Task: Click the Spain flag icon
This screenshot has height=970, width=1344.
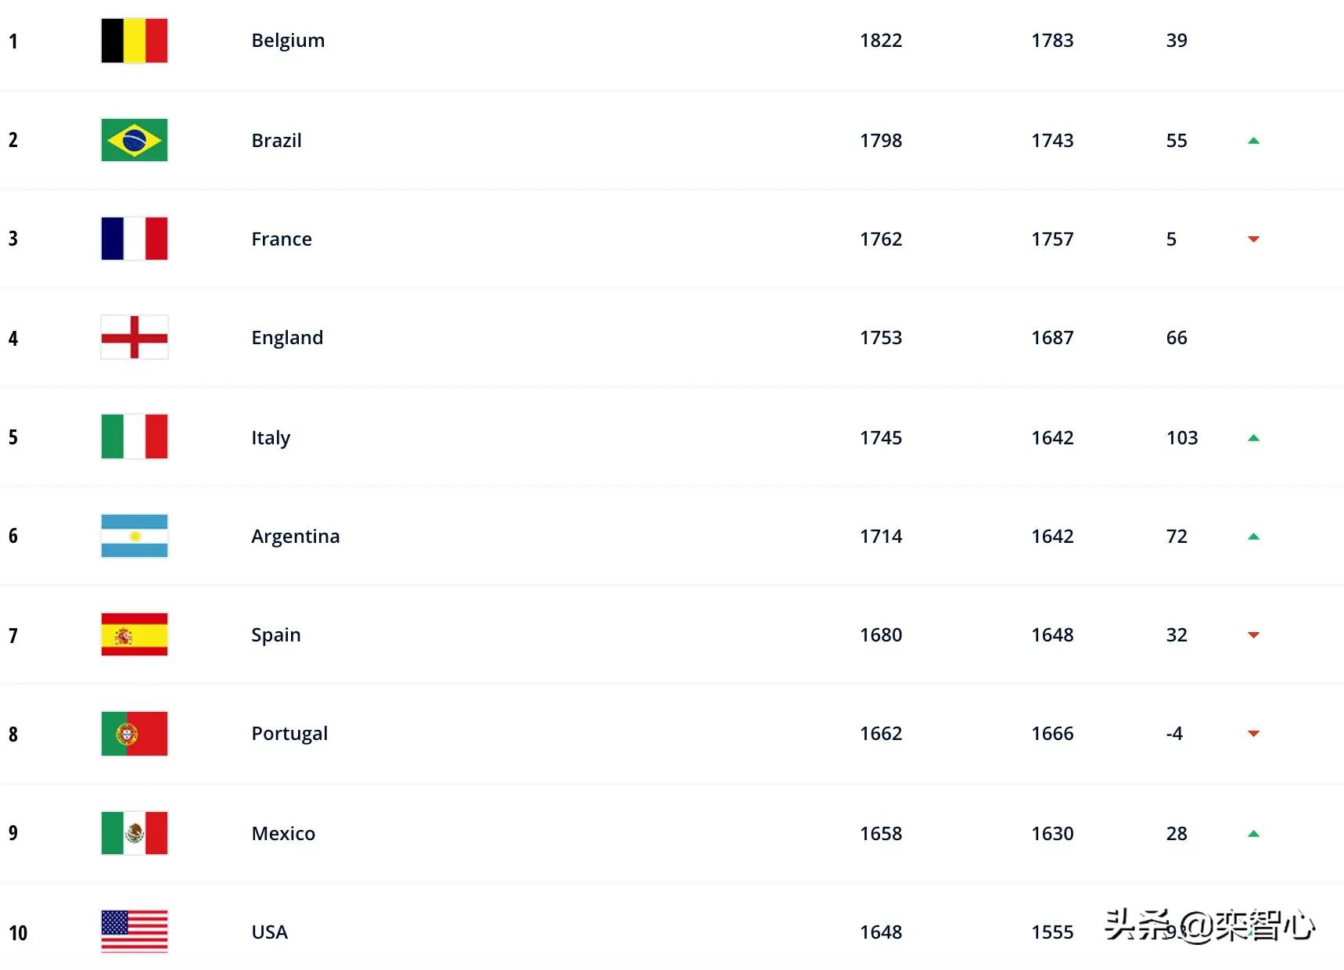Action: click(x=134, y=634)
